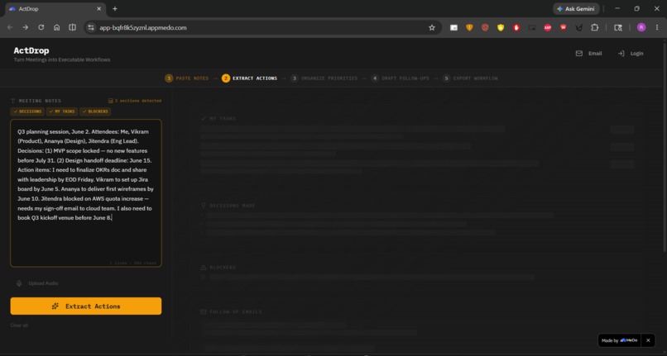Open the Extensions puzzle menu
667x356 pixels.
click(595, 27)
